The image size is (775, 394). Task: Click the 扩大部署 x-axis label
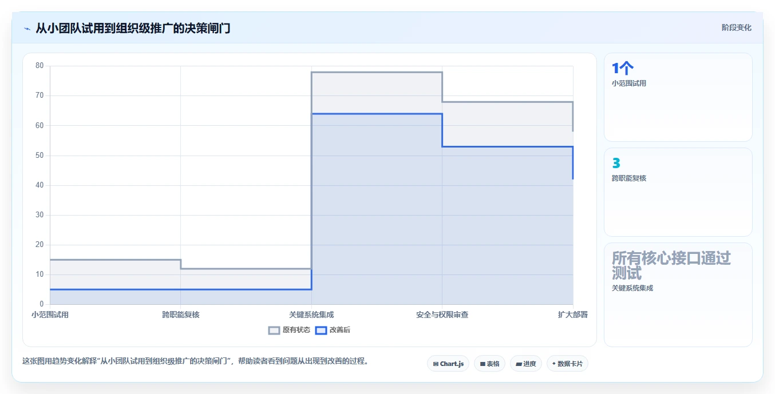(x=573, y=315)
